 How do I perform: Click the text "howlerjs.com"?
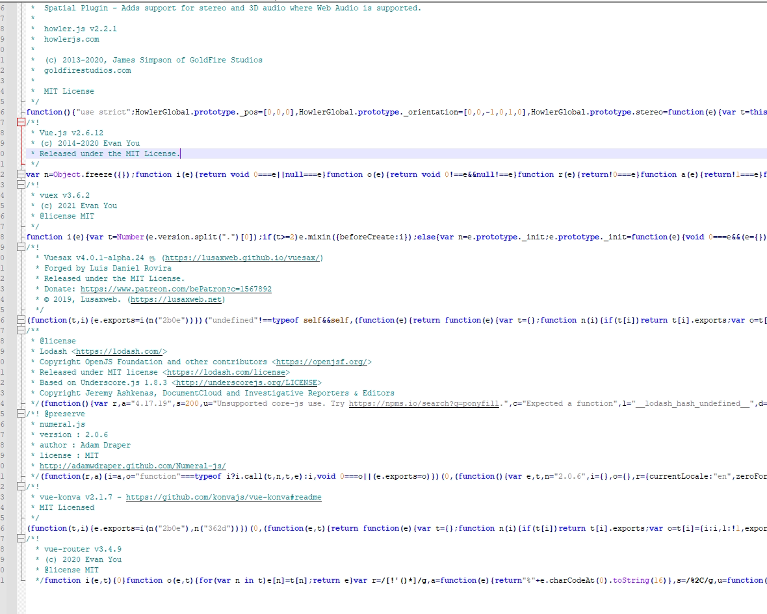tap(71, 39)
